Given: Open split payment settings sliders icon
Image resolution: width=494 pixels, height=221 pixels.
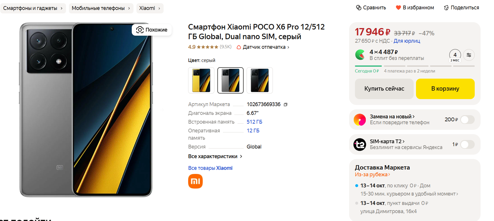Looking at the screenshot, I should (469, 55).
